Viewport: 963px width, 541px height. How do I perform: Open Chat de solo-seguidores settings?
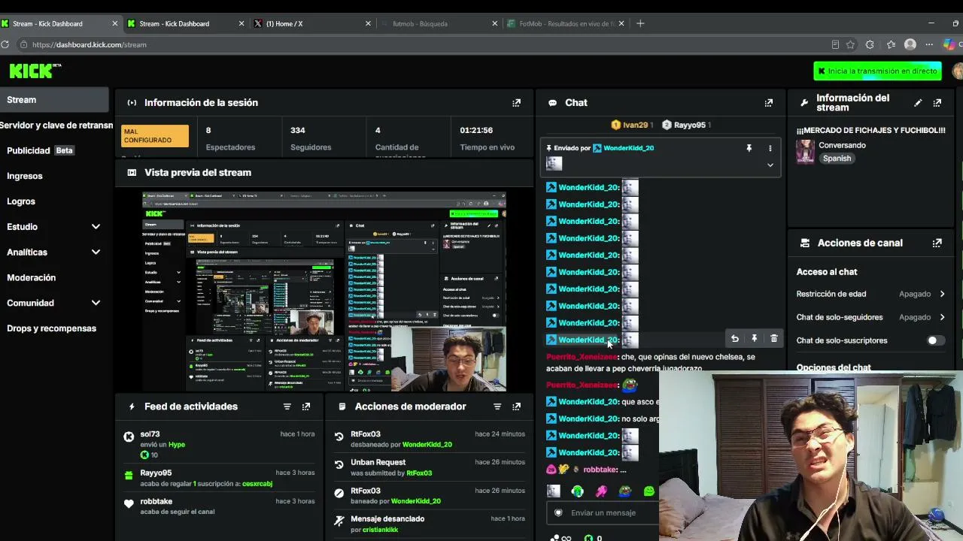[x=870, y=317]
